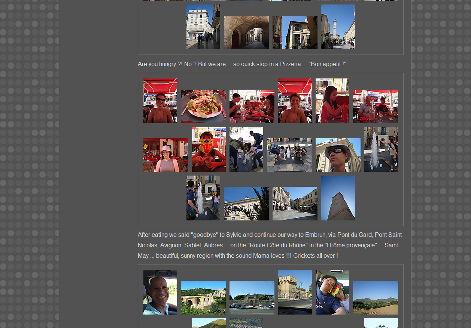Open the child with red dragon mask photo

[x=209, y=149]
